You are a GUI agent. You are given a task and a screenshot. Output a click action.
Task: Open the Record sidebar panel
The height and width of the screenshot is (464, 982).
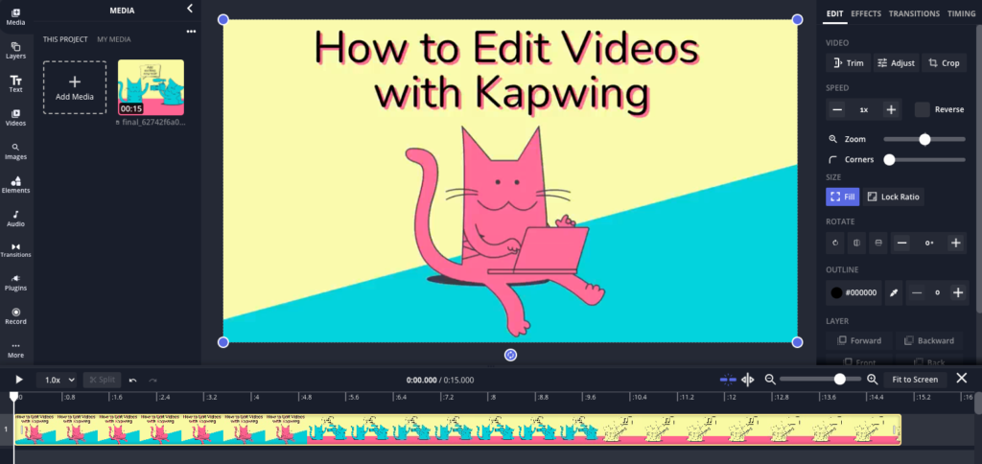15,316
